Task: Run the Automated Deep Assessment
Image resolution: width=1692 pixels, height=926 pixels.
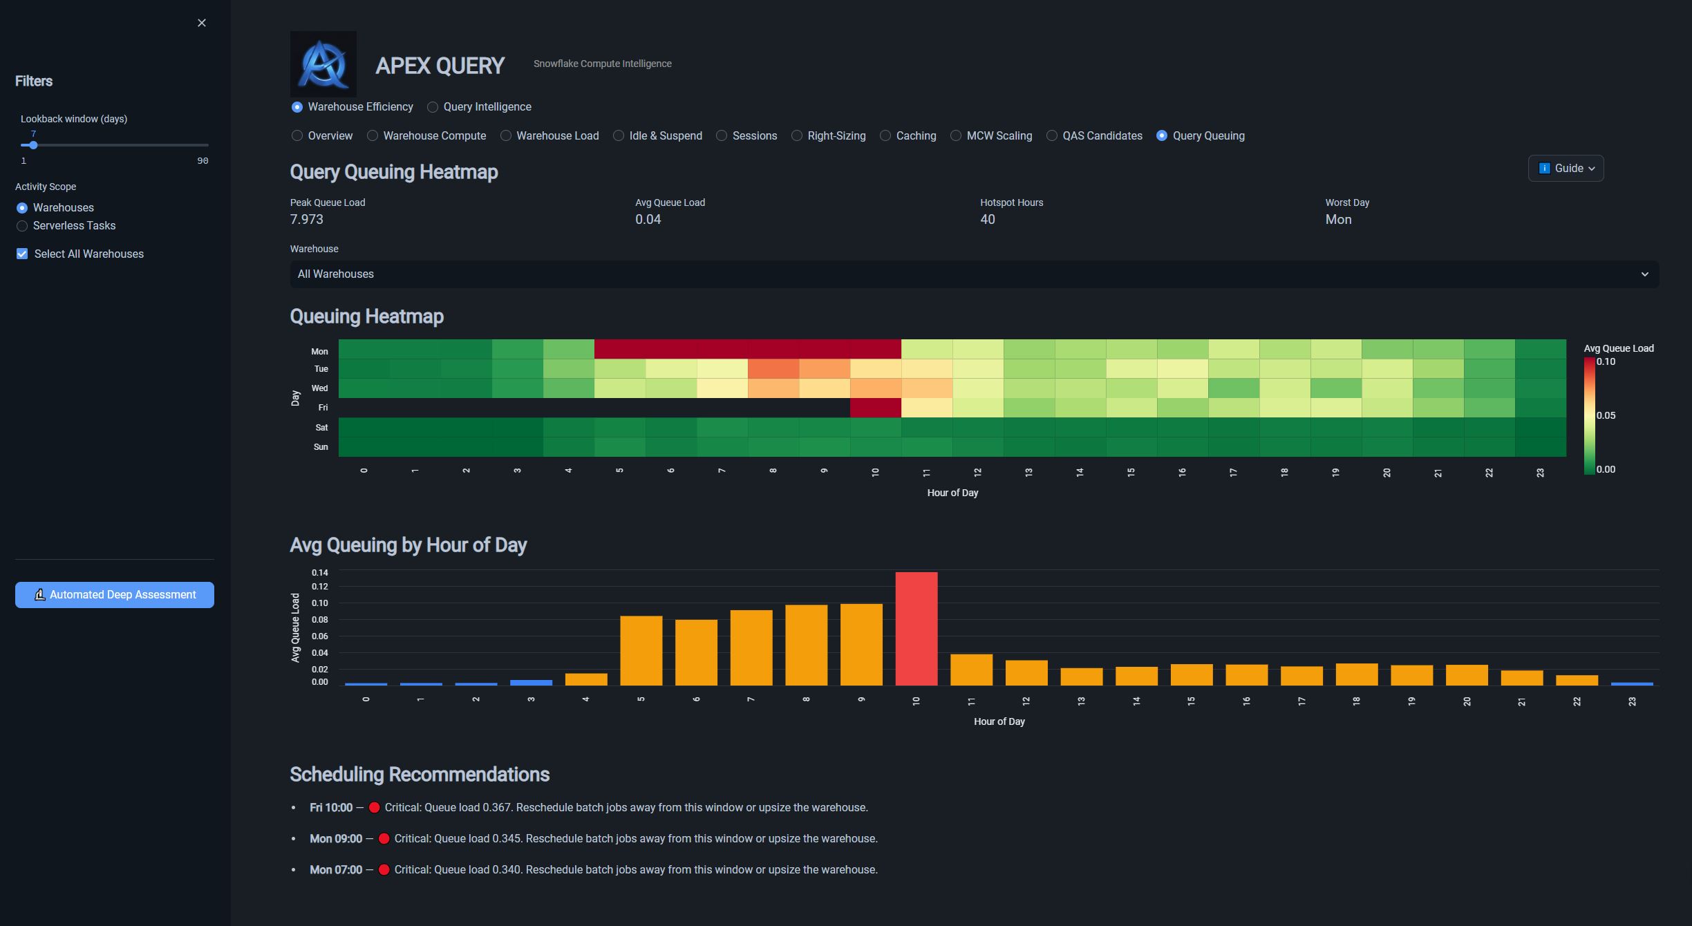Action: click(115, 595)
